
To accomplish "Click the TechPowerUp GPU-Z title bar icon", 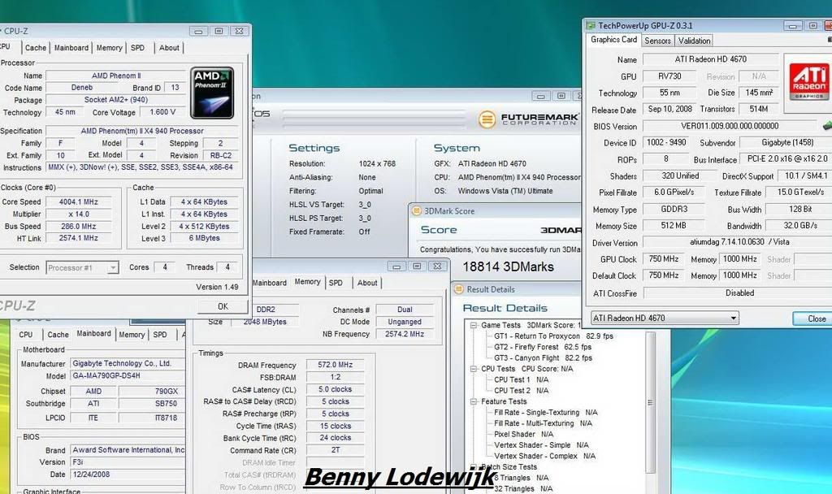I will click(x=591, y=25).
